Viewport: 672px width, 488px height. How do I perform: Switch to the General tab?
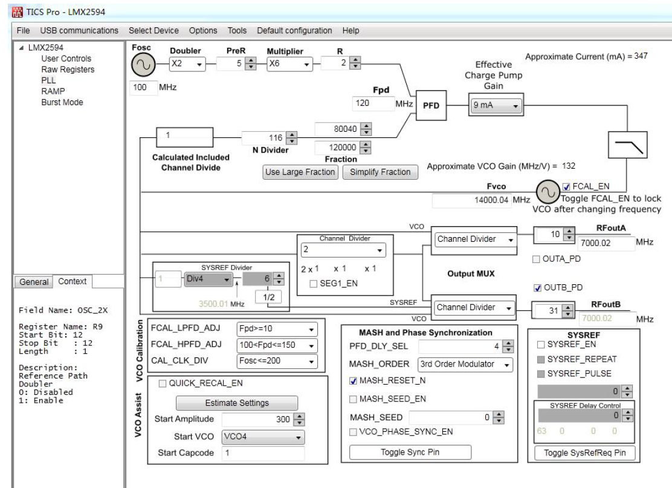pos(34,282)
